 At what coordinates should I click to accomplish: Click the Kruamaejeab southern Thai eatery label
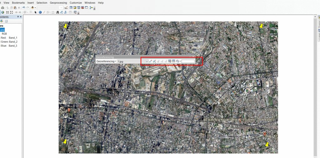pyautogui.click(x=239, y=120)
